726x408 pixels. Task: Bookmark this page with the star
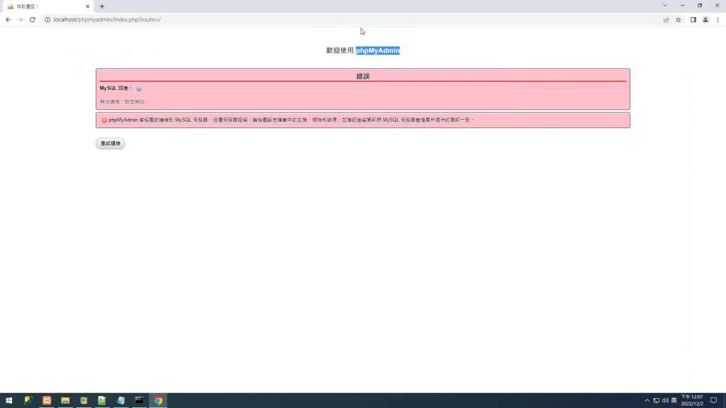(x=678, y=19)
